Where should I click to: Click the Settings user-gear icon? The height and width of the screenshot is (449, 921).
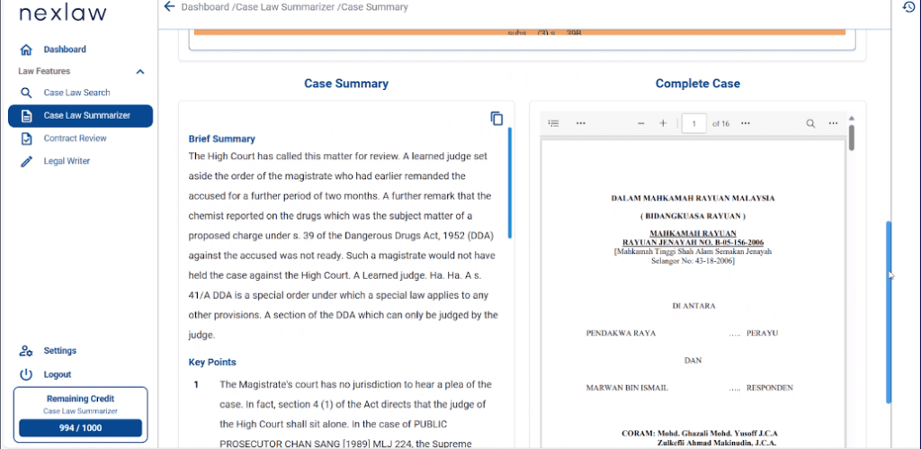click(26, 351)
